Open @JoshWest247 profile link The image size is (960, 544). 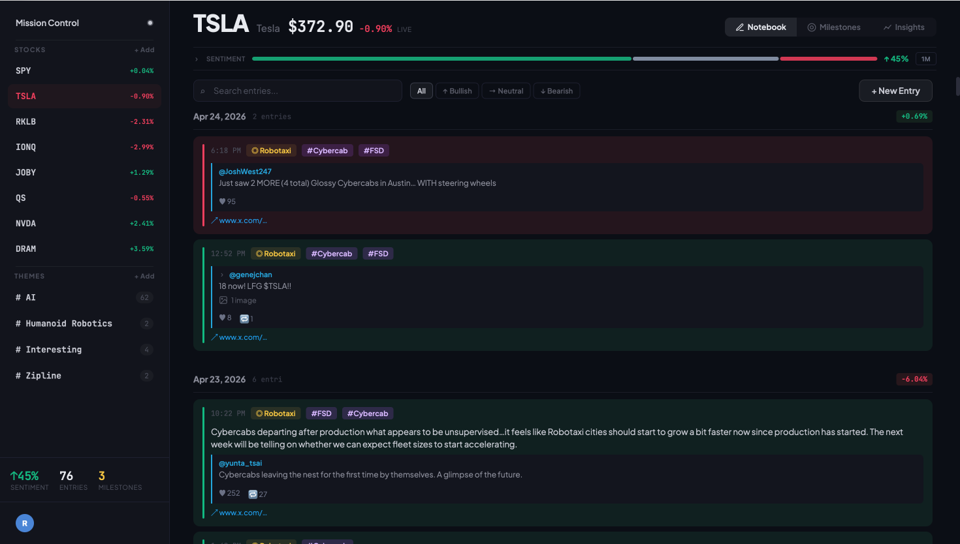(x=245, y=172)
